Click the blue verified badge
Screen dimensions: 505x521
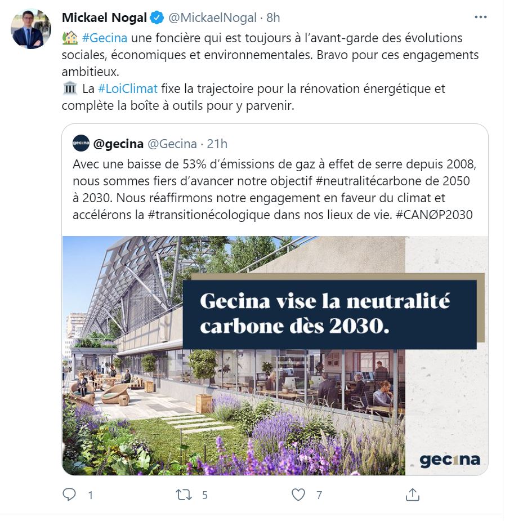pos(157,18)
